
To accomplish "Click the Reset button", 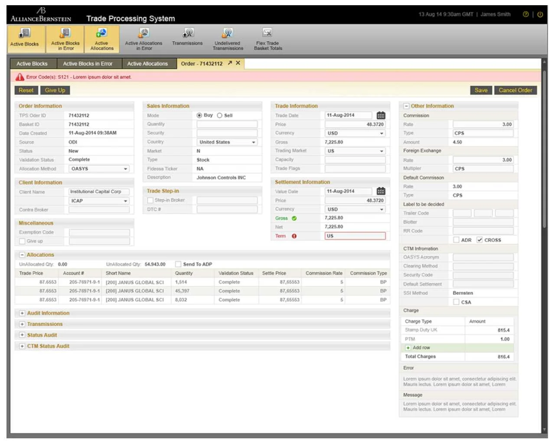I will (26, 90).
